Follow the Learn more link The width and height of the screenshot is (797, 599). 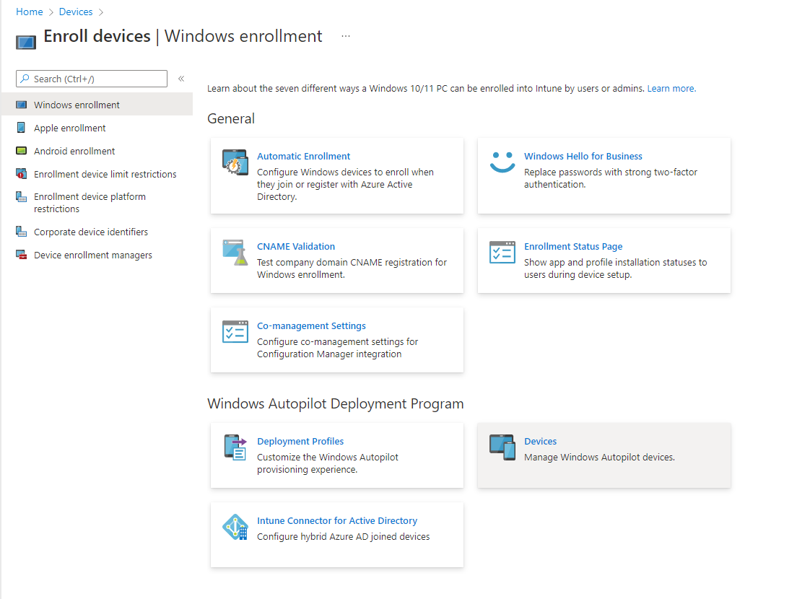671,88
